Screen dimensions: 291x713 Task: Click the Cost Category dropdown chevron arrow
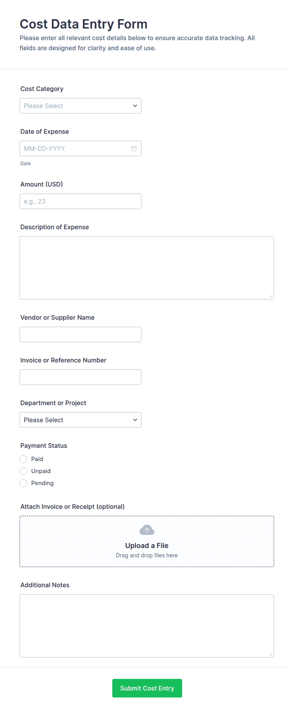pos(135,106)
